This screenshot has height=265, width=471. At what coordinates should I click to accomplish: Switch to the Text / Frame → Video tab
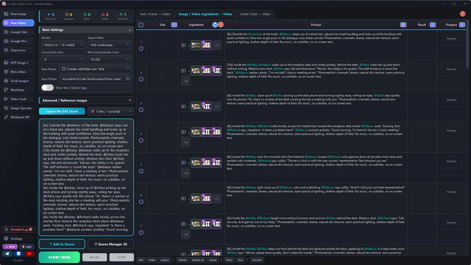coord(155,14)
